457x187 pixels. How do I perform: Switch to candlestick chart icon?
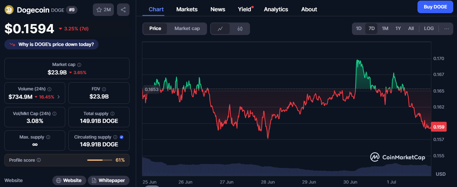tap(240, 29)
